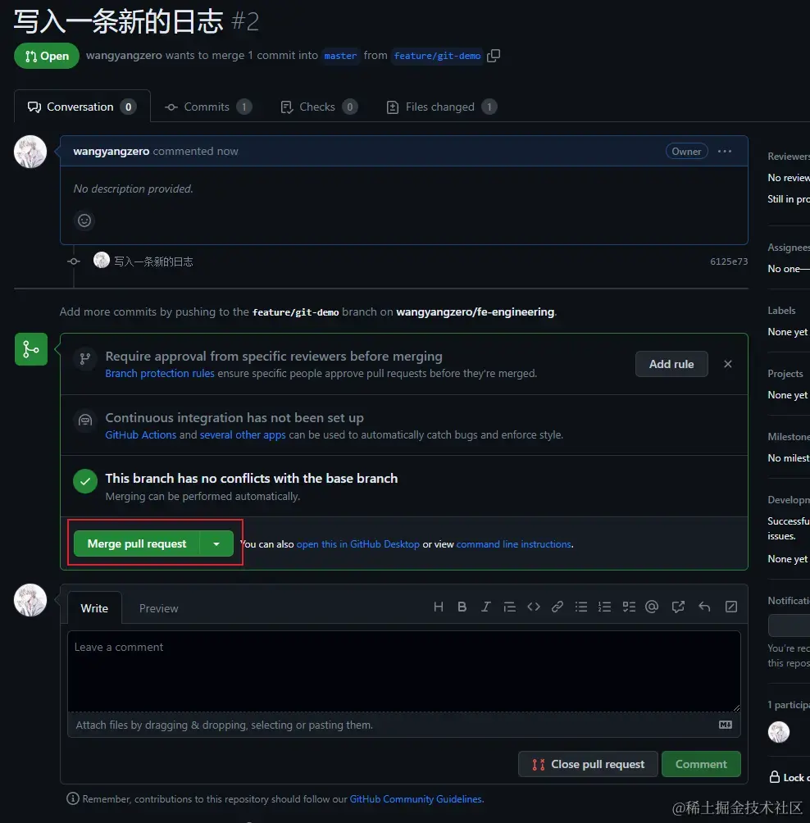The width and height of the screenshot is (810, 823).
Task: Select the Preview tab in comment box
Action: pyautogui.click(x=158, y=607)
